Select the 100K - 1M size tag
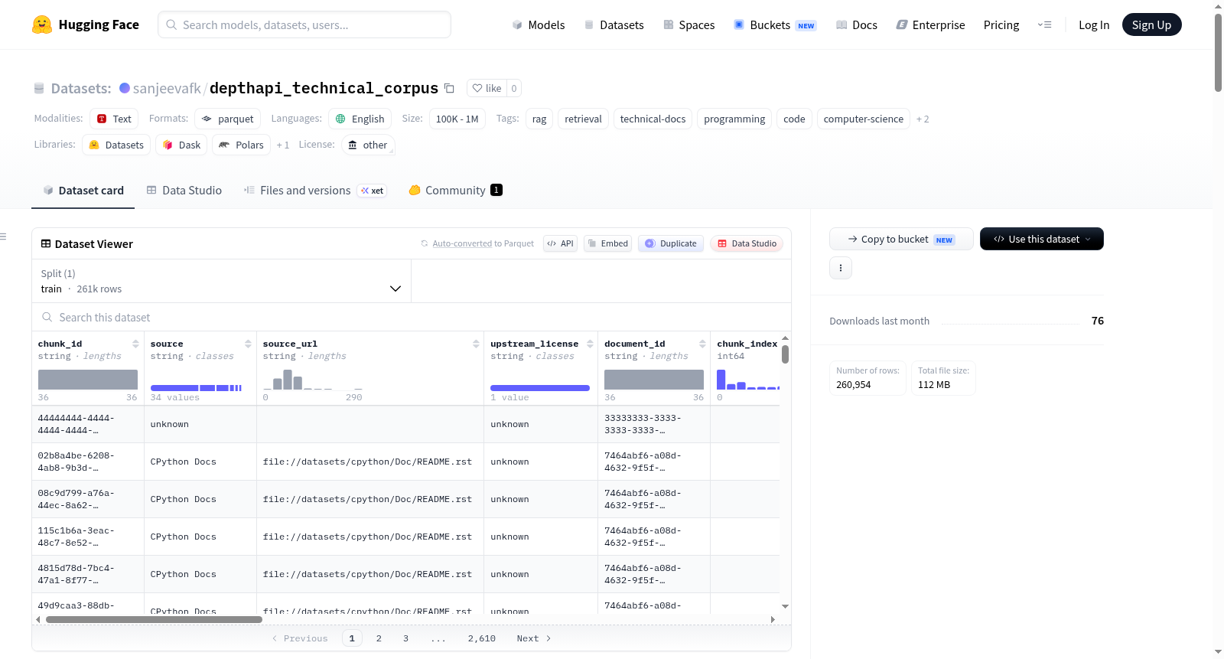This screenshot has height=659, width=1224. click(457, 119)
